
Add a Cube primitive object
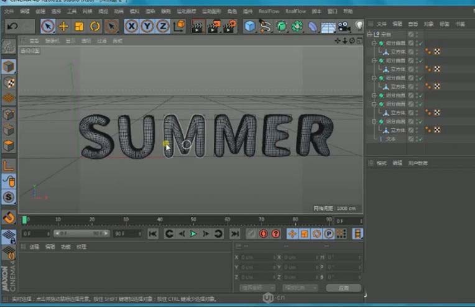(x=249, y=26)
